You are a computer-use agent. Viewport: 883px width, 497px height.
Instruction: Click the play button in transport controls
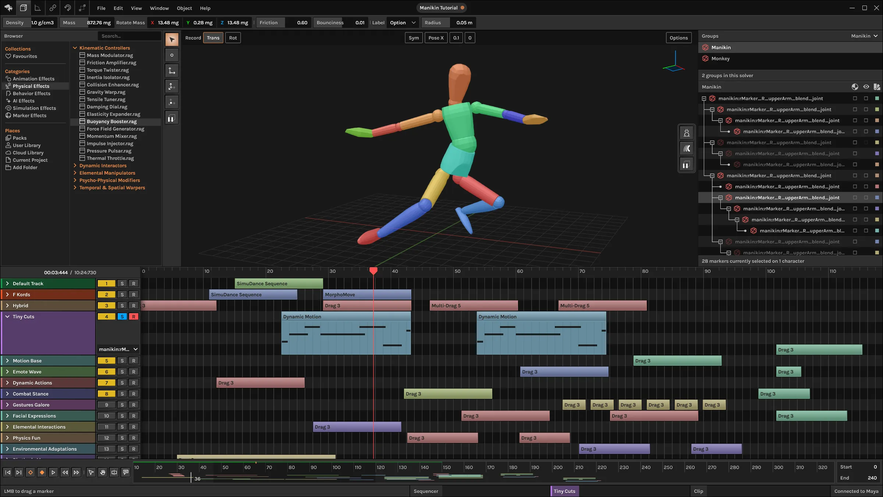pyautogui.click(x=53, y=472)
